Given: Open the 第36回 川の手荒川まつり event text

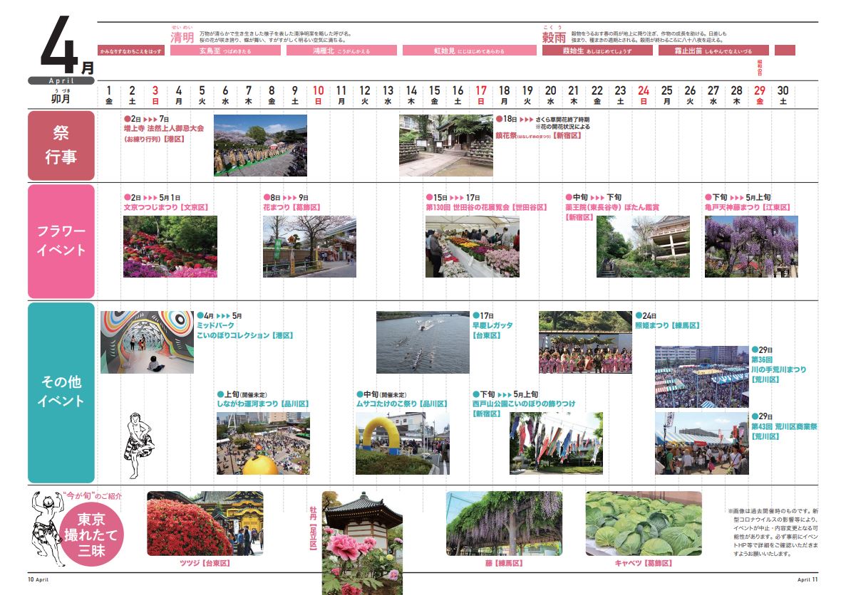Looking at the screenshot, I should pyautogui.click(x=778, y=365).
